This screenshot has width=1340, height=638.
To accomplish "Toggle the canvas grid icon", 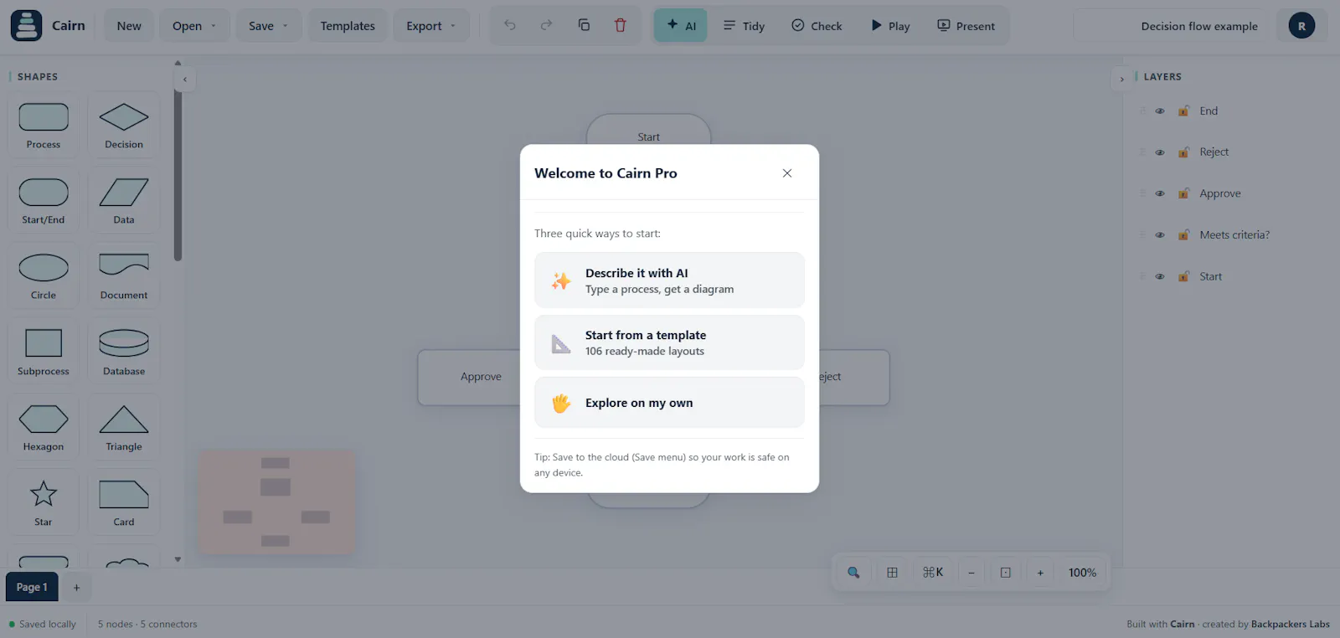I will click(x=892, y=573).
